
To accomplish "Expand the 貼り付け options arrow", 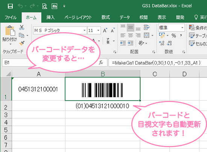I will coord(10,44).
